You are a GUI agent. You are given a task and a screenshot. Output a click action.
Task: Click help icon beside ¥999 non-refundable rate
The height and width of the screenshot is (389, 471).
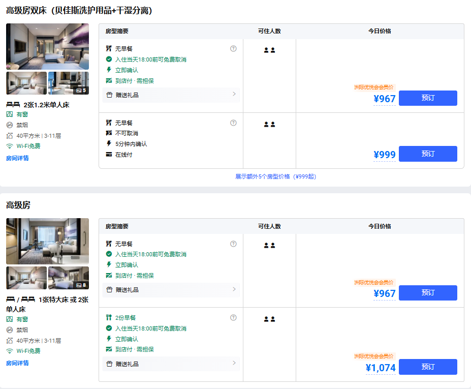coord(233,123)
